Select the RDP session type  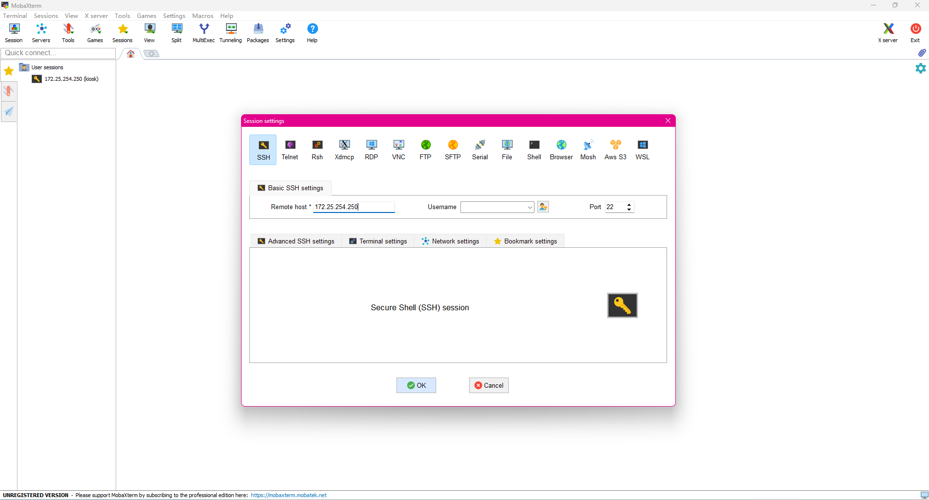pyautogui.click(x=371, y=150)
